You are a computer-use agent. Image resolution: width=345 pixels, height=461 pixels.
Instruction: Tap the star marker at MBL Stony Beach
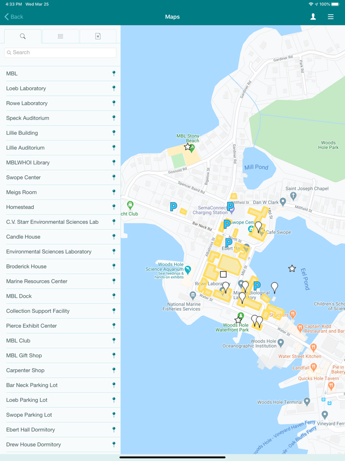pyautogui.click(x=188, y=147)
